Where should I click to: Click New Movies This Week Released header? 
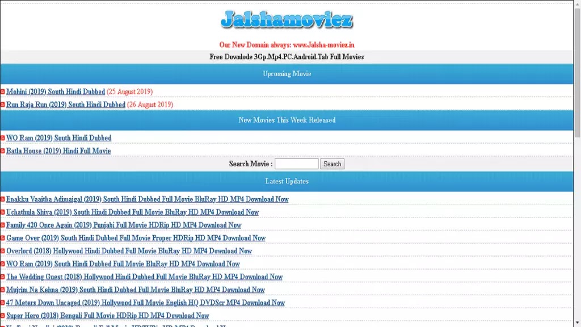[287, 120]
